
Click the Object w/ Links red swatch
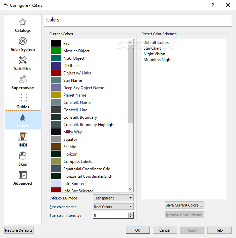click(x=56, y=73)
